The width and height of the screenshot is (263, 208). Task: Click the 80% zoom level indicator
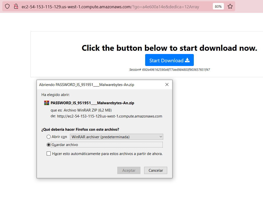click(218, 6)
